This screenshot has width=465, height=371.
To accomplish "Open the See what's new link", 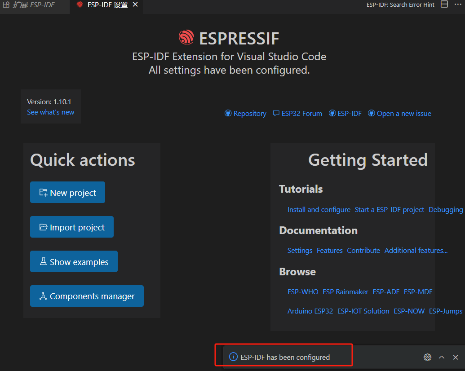I will [50, 112].
